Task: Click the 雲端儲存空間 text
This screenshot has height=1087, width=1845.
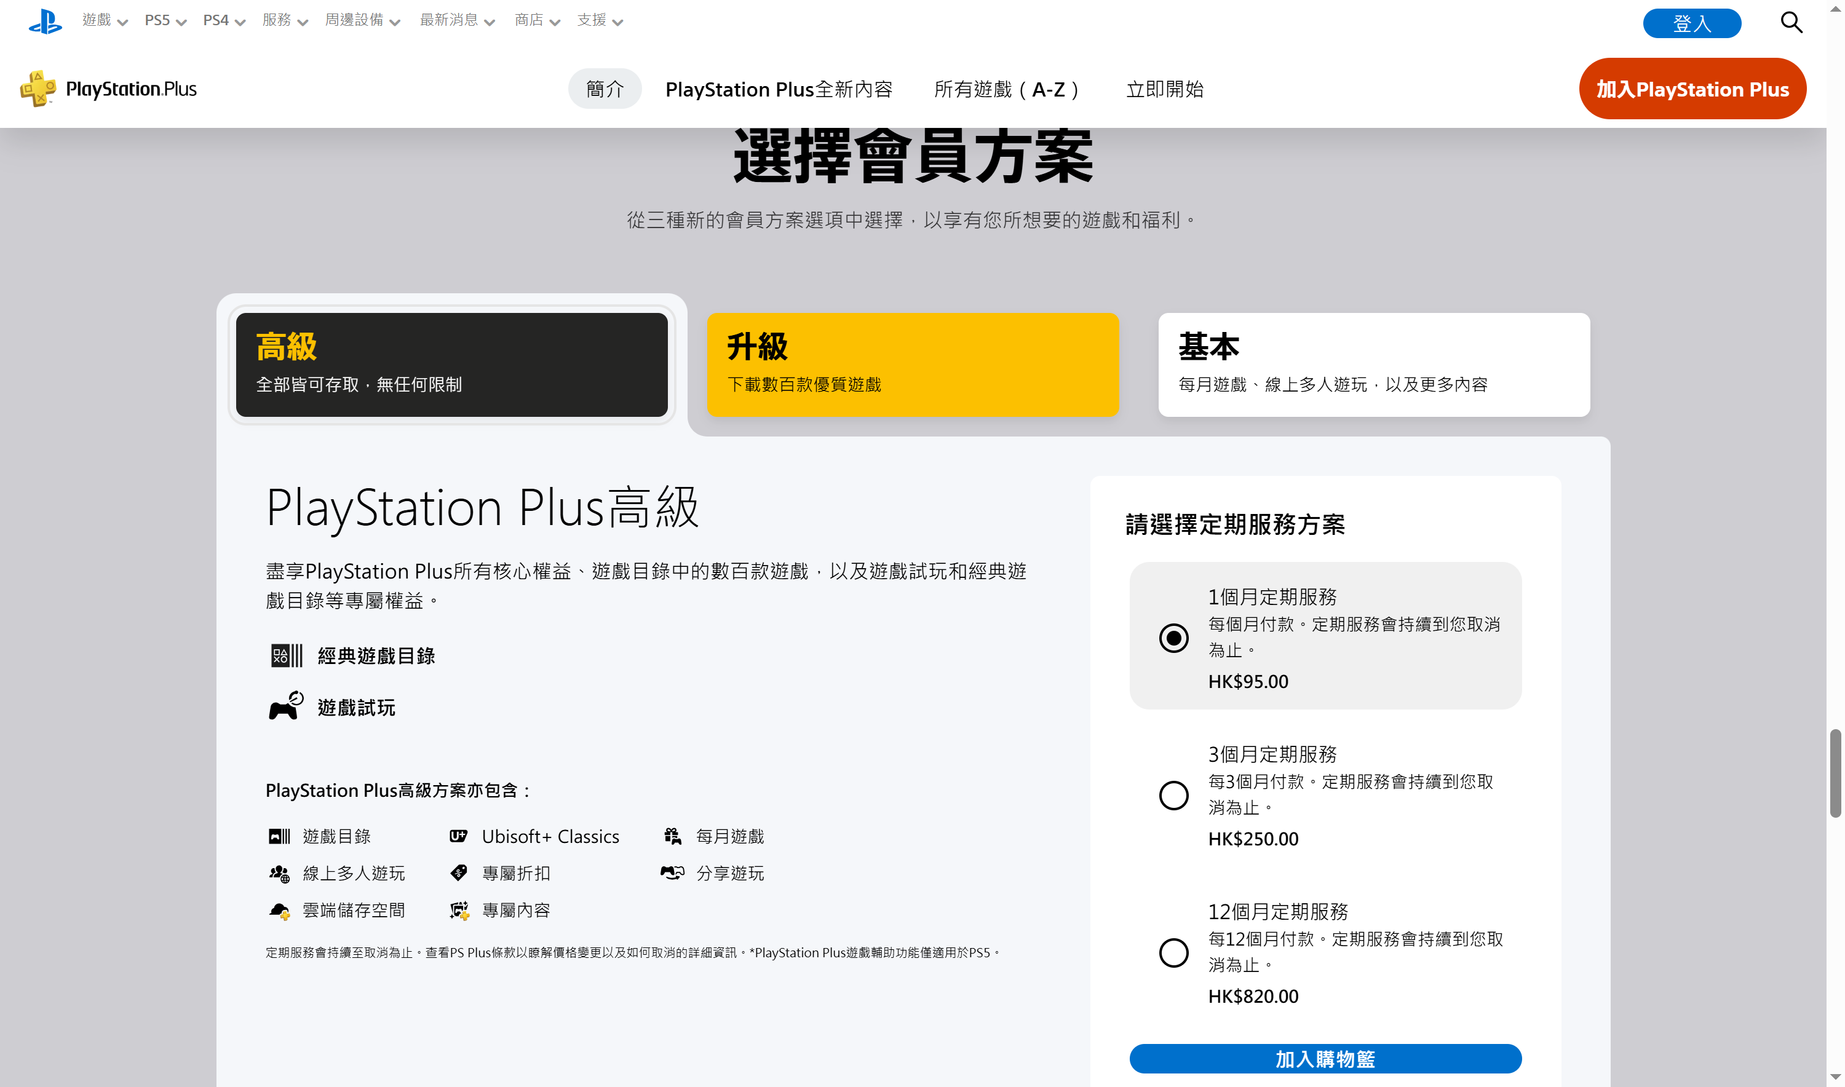Action: tap(354, 911)
